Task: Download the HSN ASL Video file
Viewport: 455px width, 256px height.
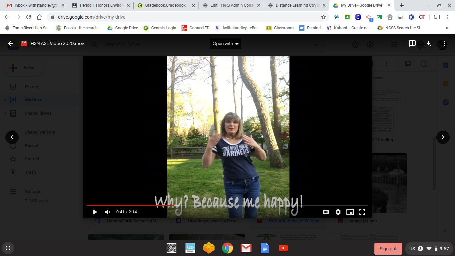Action: (428, 44)
